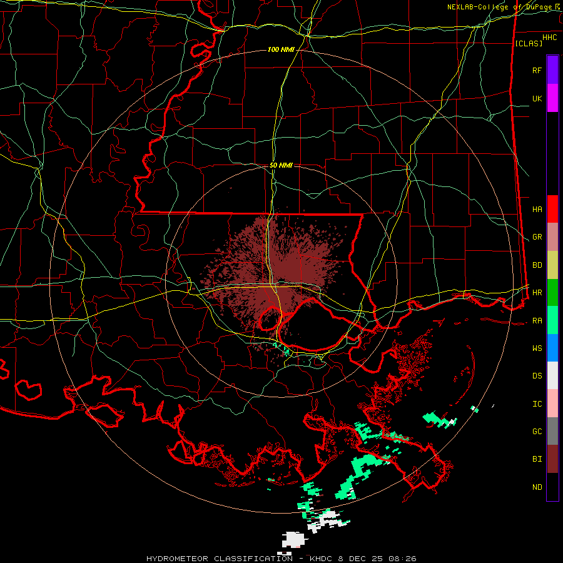Click the HA legend label
This screenshot has width=563, height=563.
tap(537, 210)
